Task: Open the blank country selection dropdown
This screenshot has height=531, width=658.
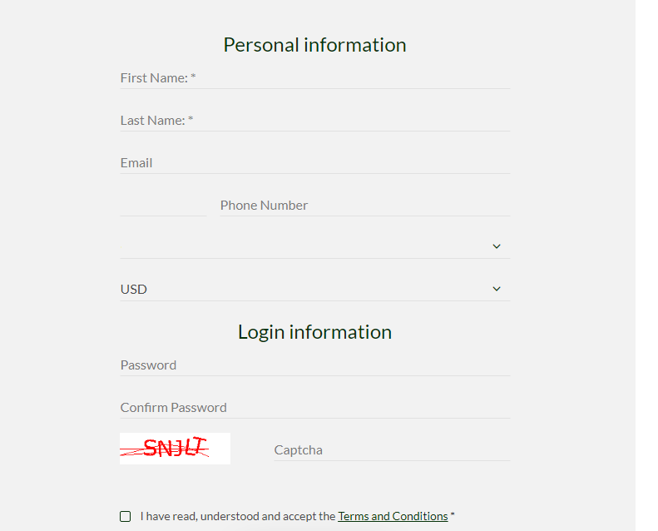Action: (315, 246)
